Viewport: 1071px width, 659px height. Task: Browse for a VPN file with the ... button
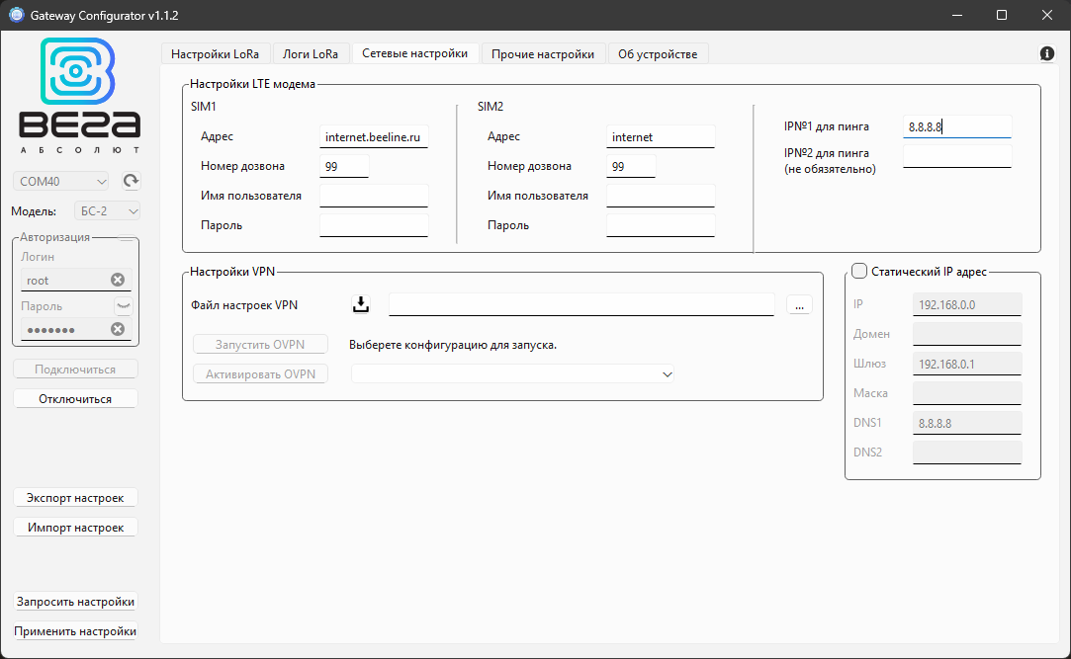pyautogui.click(x=798, y=304)
